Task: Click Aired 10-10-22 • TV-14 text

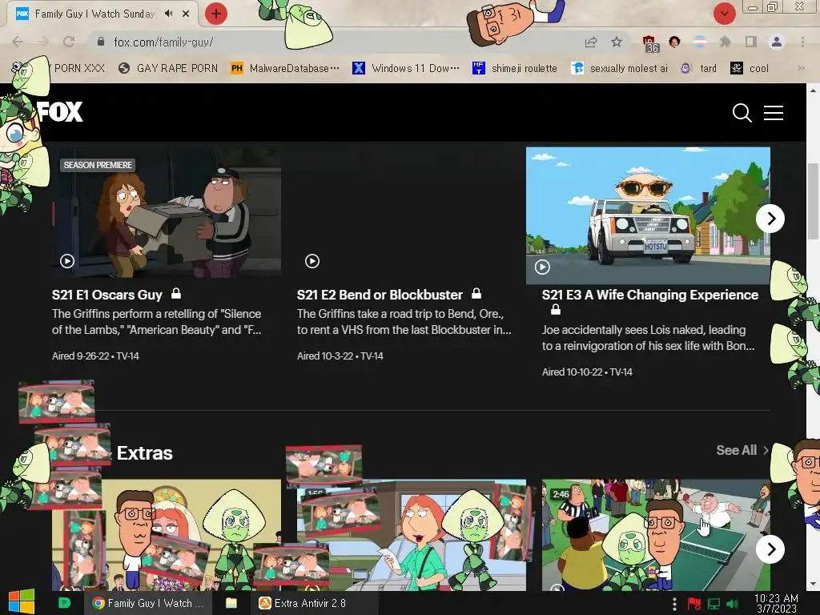Action: coord(587,372)
